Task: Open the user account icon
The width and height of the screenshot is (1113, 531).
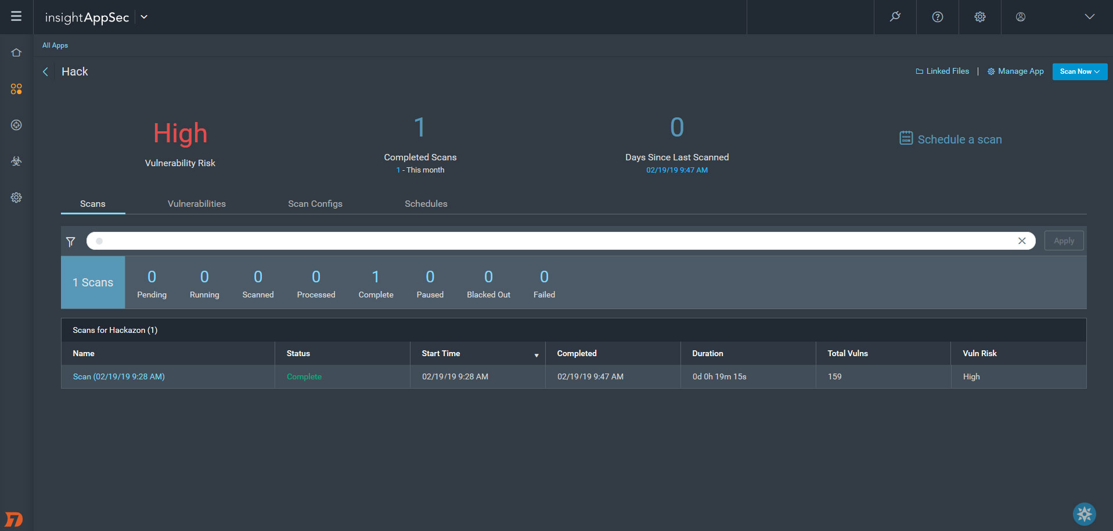Action: (x=1021, y=17)
